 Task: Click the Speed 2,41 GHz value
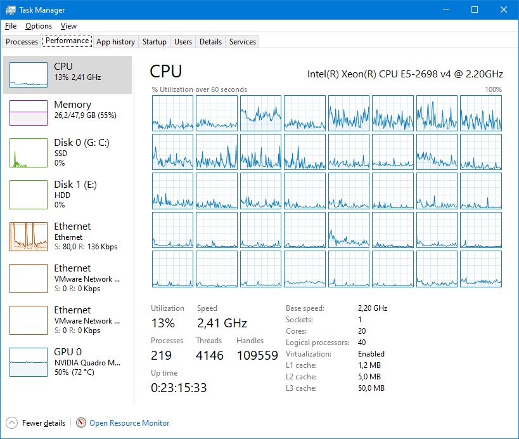(222, 323)
